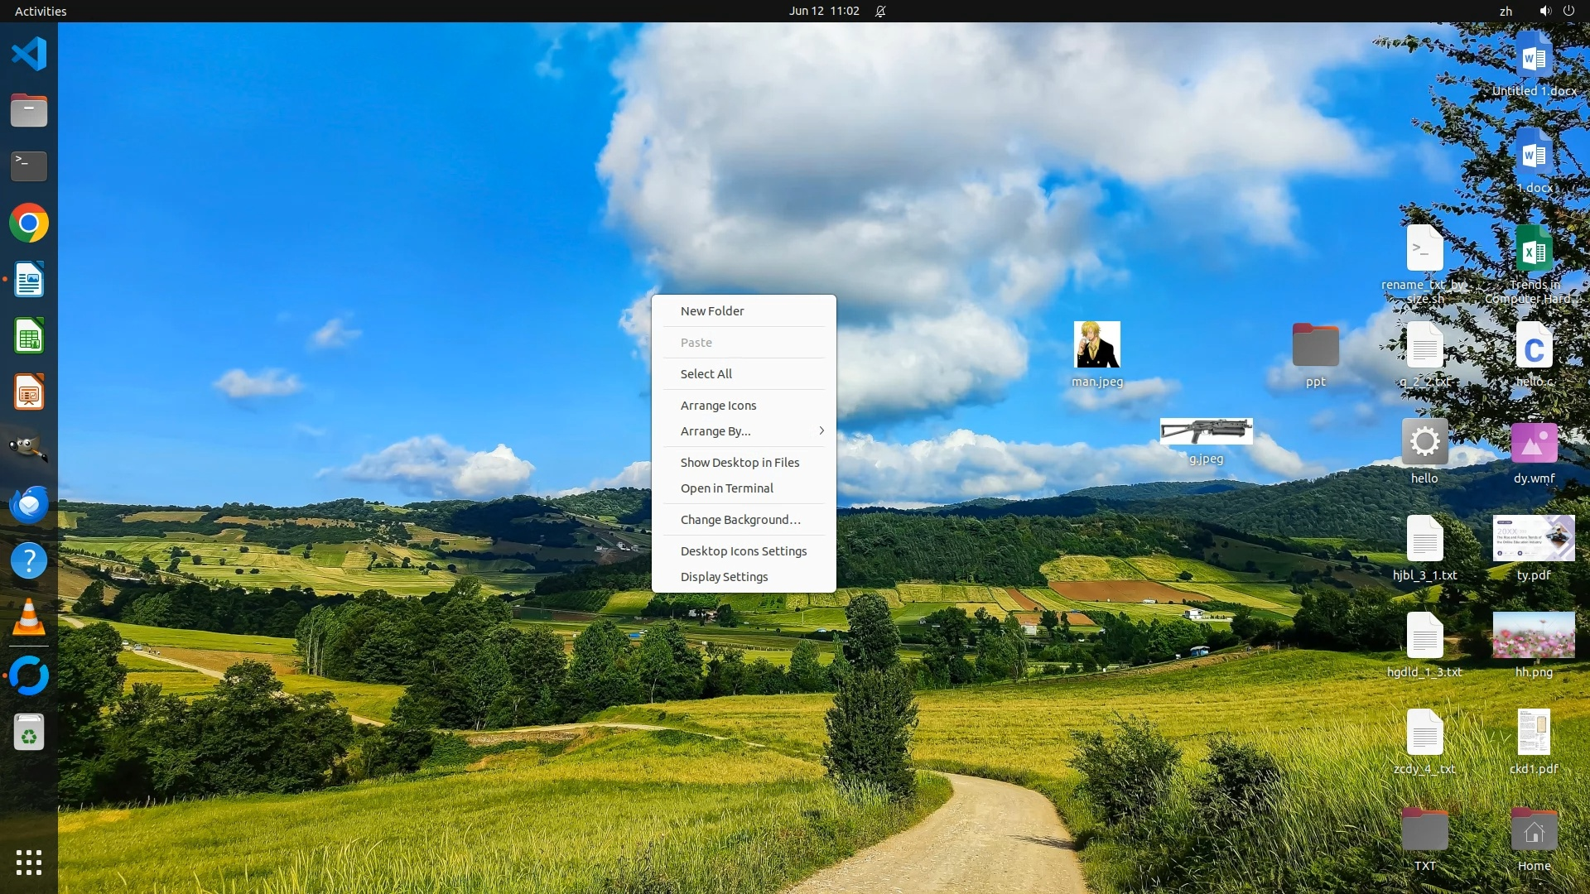Image resolution: width=1590 pixels, height=894 pixels.
Task: Expand the Arrange By submenu arrow
Action: click(x=821, y=430)
